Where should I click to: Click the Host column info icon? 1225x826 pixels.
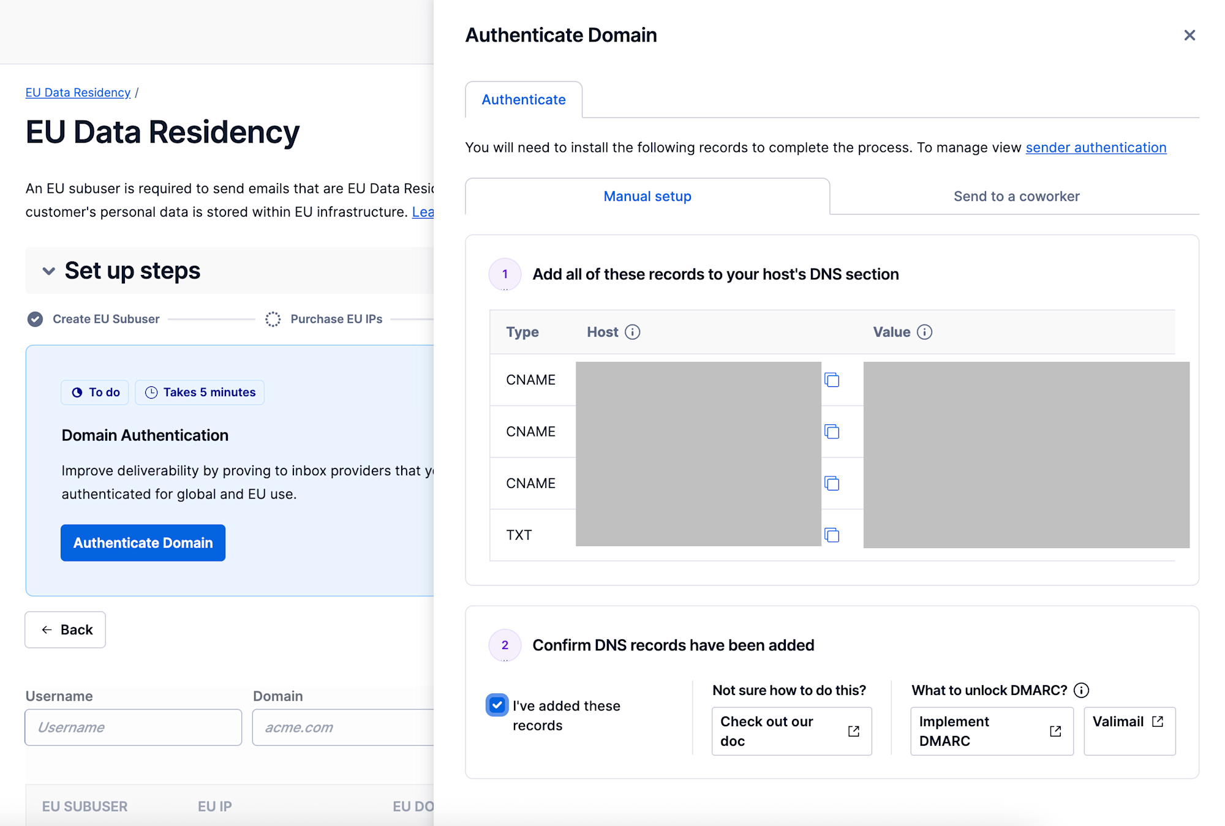tap(632, 332)
